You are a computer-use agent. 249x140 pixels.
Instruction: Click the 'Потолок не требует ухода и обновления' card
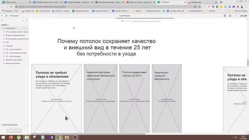tap(56, 98)
